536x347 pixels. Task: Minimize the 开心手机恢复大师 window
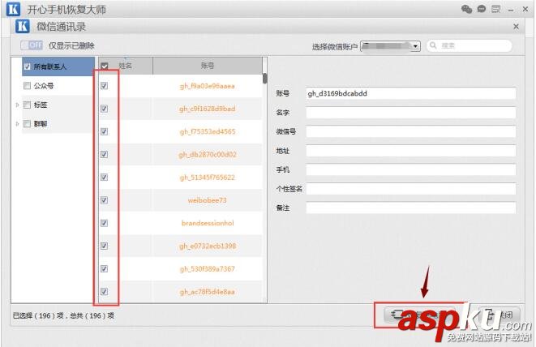(511, 10)
